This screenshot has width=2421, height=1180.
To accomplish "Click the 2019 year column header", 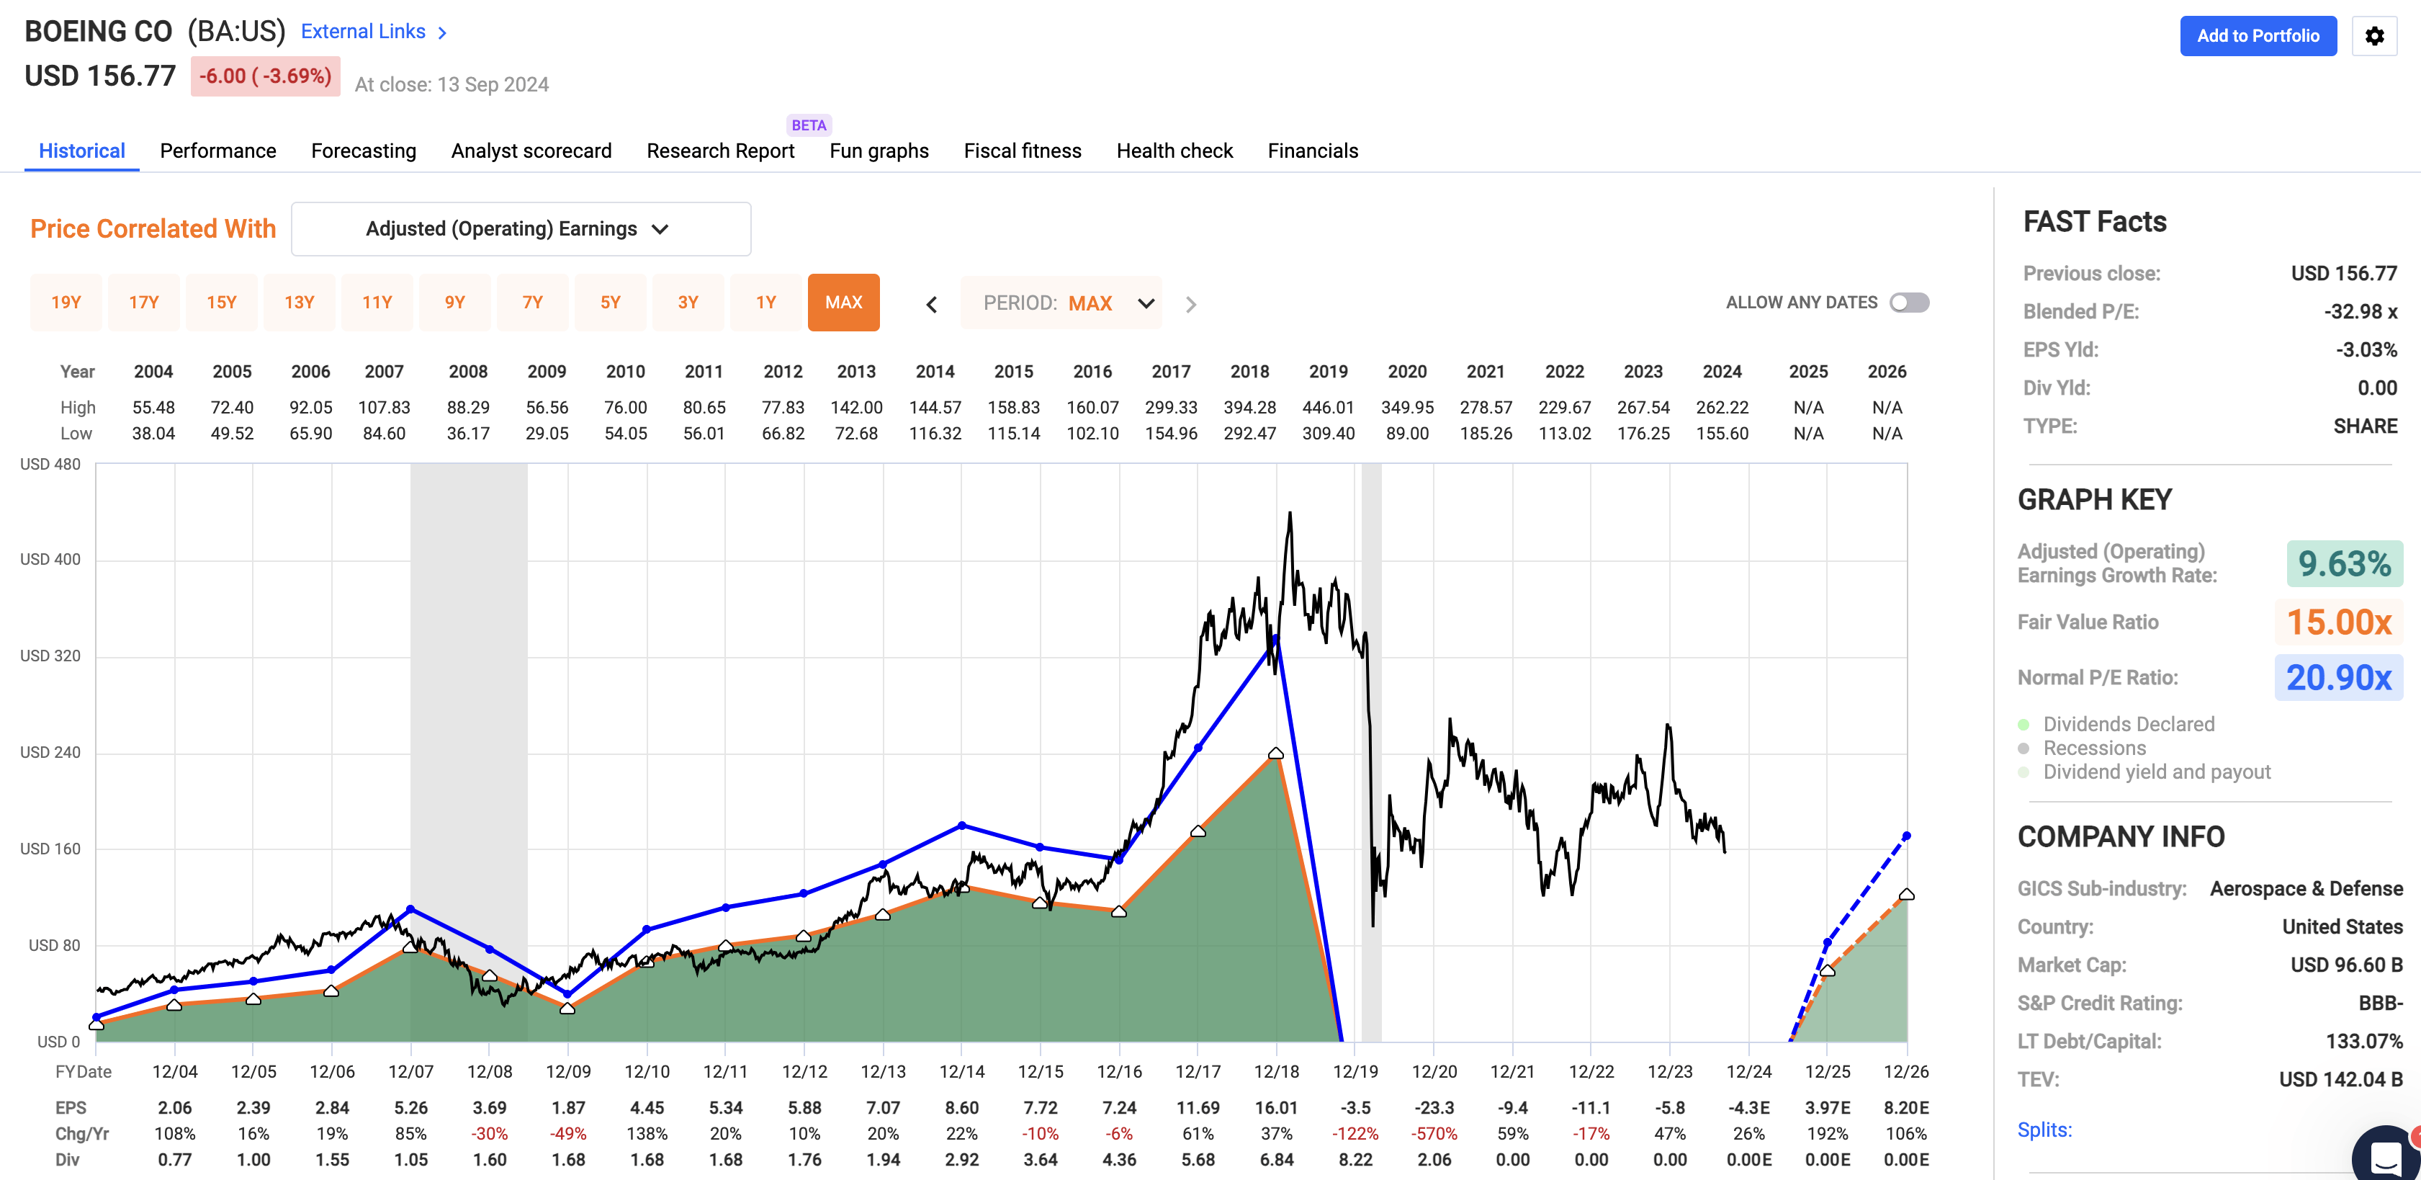I will [x=1328, y=372].
